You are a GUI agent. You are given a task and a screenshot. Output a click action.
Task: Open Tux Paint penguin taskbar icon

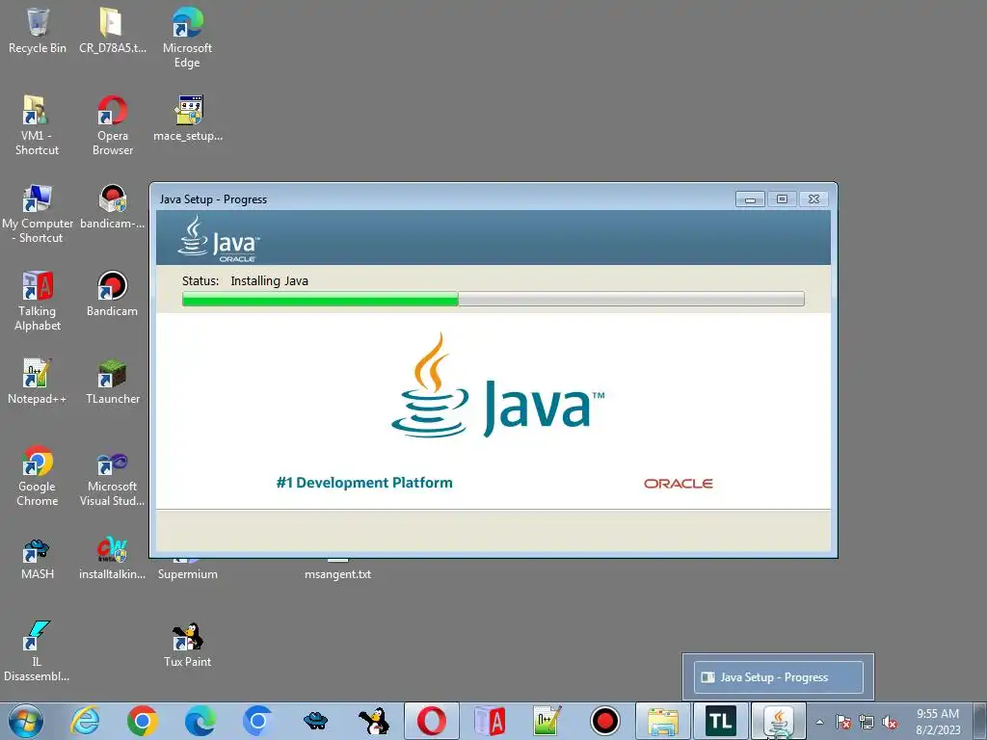(374, 721)
